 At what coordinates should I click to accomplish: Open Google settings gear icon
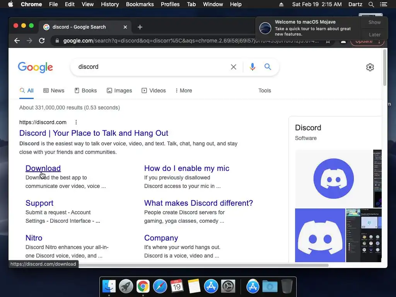pos(370,67)
